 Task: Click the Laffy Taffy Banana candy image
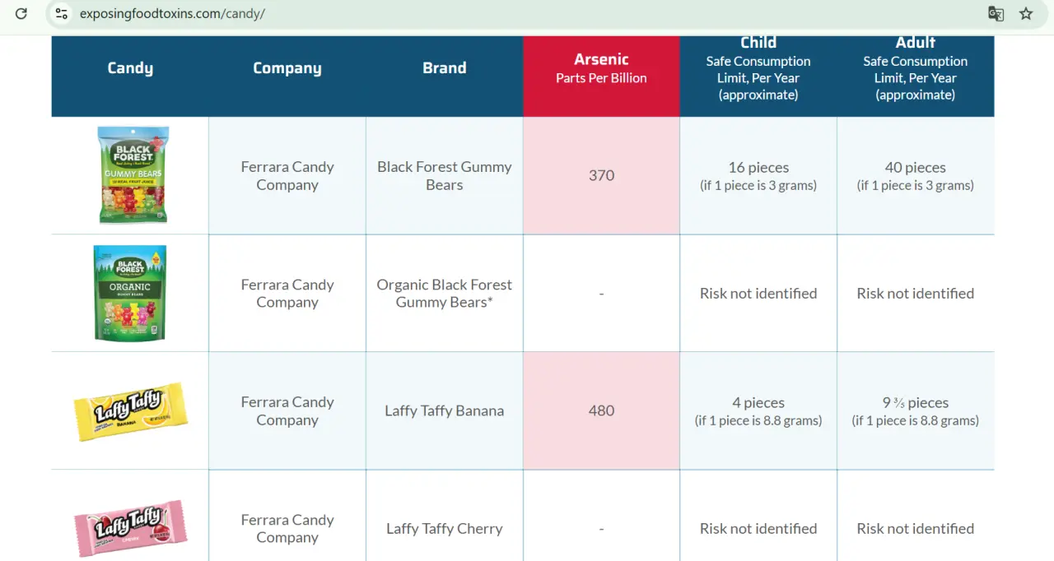pos(130,410)
